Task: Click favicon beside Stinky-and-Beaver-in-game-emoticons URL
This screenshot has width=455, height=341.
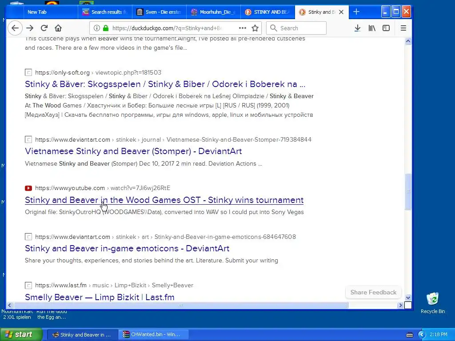Action: tap(28, 237)
